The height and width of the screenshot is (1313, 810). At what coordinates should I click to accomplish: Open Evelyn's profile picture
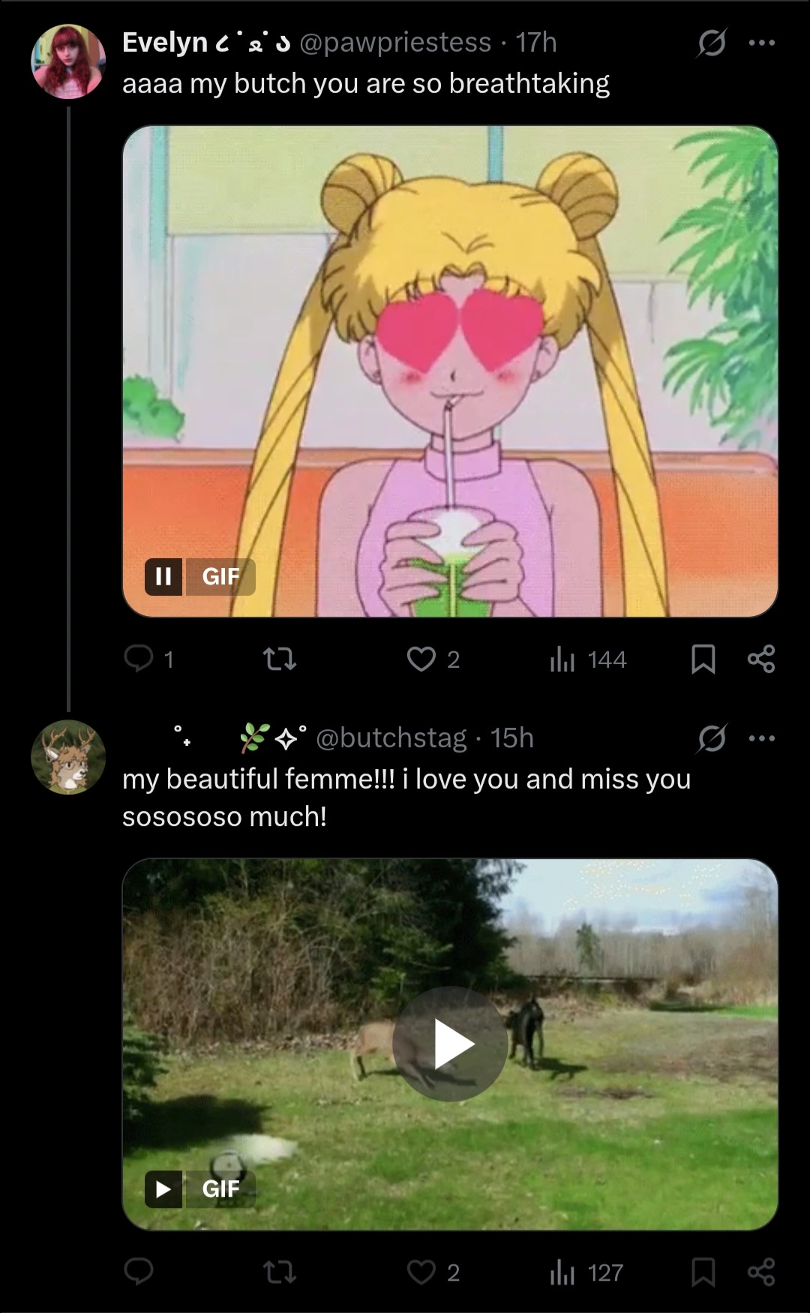68,62
